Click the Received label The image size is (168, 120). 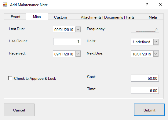click(x=17, y=53)
